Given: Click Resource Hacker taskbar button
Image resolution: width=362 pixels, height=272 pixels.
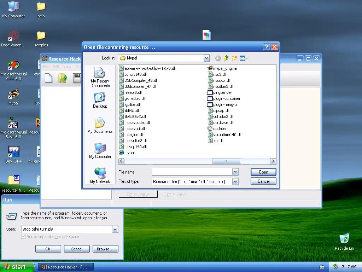Looking at the screenshot, I should [65, 267].
